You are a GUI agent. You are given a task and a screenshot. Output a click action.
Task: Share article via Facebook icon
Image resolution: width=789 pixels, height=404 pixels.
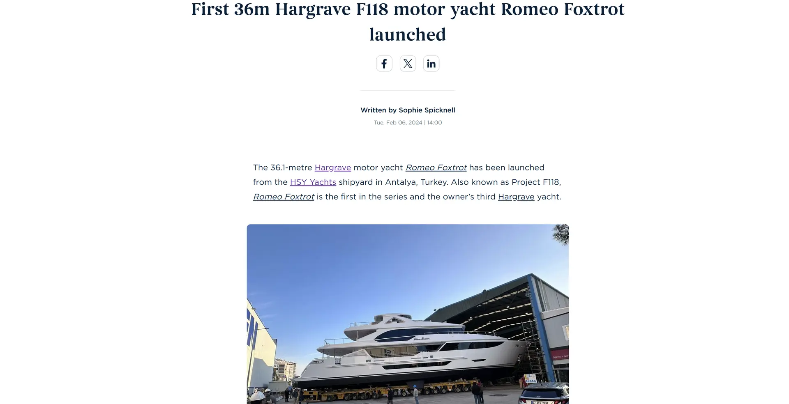[x=384, y=64]
